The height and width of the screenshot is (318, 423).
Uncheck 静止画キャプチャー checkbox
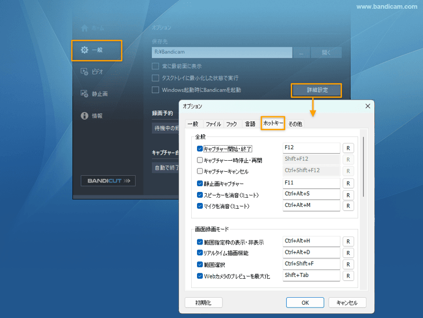(200, 184)
